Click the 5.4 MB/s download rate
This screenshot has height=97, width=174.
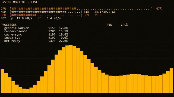(54, 18)
